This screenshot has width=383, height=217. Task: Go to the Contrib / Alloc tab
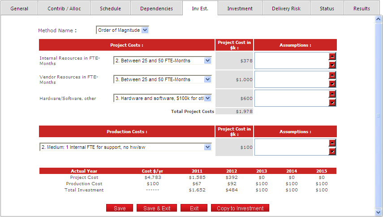pyautogui.click(x=64, y=9)
